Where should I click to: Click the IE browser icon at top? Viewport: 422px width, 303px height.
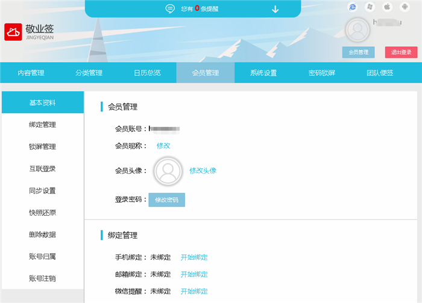coord(353,7)
